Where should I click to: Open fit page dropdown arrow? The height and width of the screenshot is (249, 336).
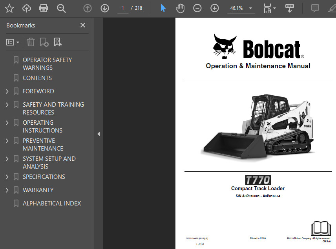[x=274, y=8]
